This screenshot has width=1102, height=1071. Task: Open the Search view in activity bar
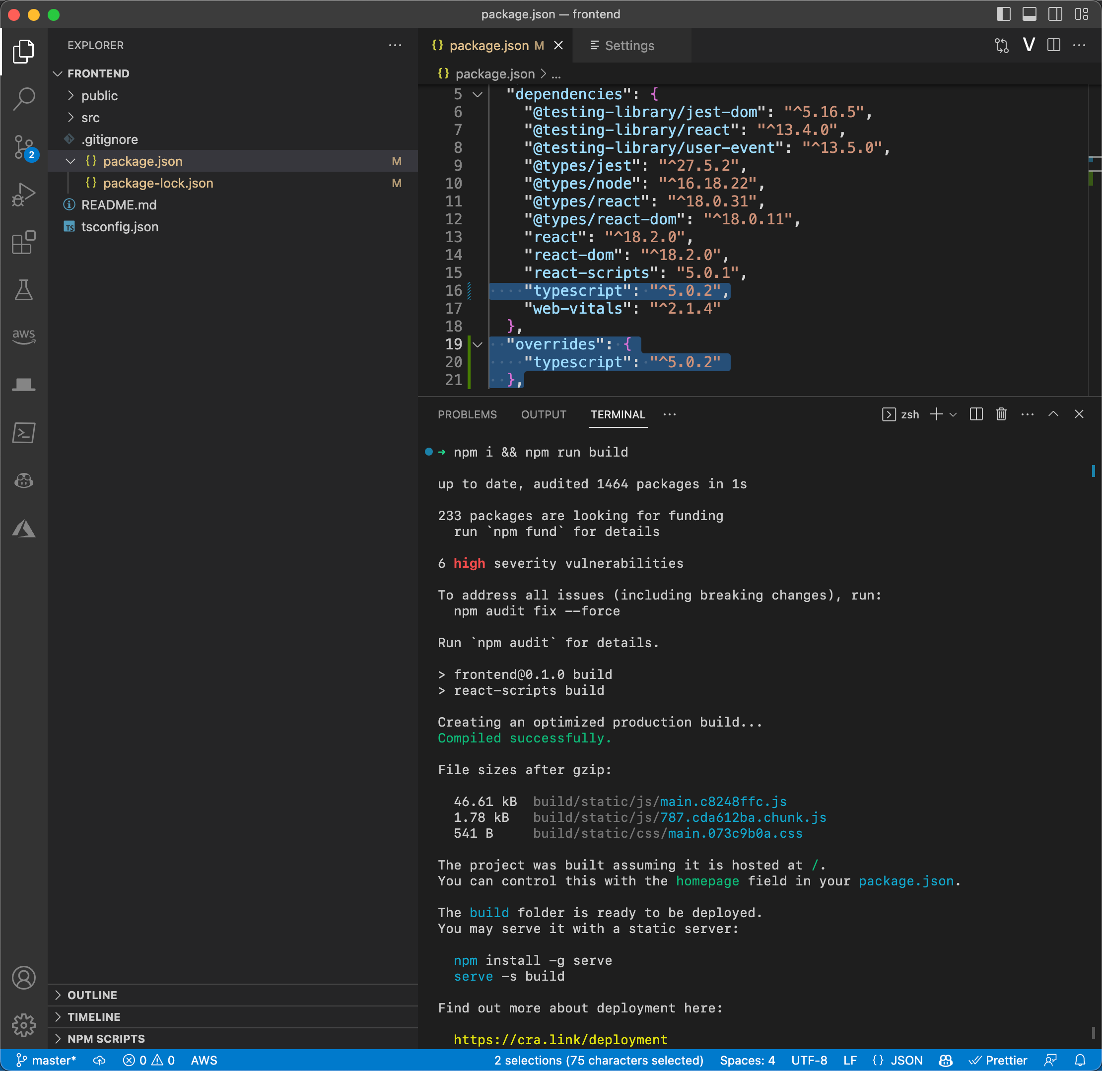(x=24, y=98)
